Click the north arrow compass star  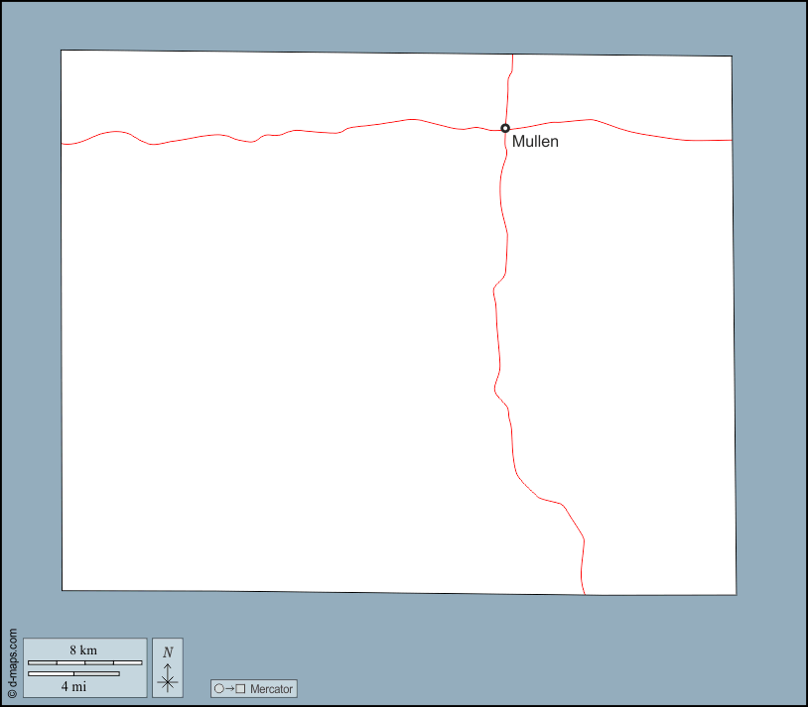[x=168, y=680]
